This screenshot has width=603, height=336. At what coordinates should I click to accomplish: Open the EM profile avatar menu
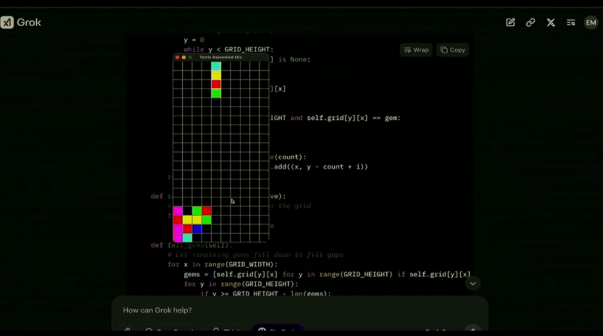[591, 22]
